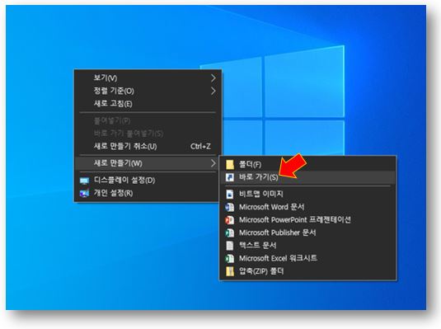The width and height of the screenshot is (441, 329).
Task: Create a Microsoft Publisher 문서
Action: pos(307,233)
